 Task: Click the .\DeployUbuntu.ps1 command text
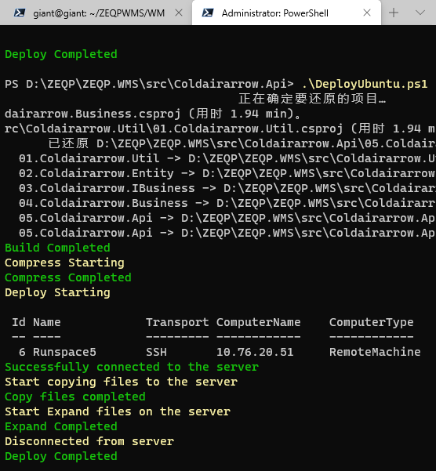tap(365, 84)
